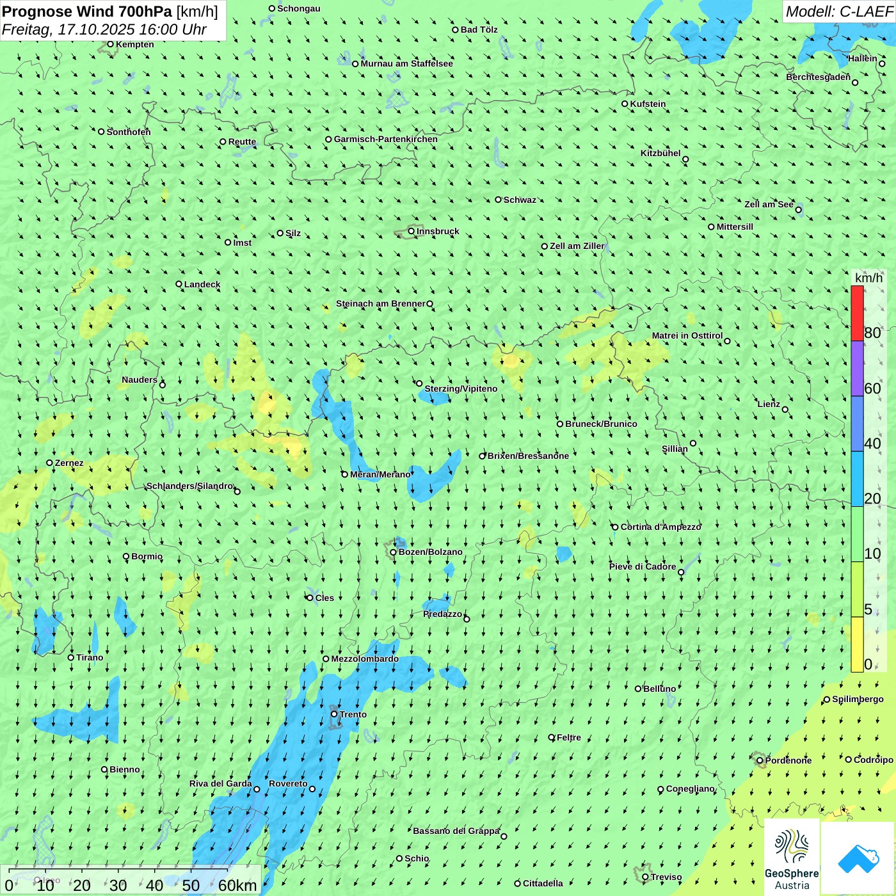Click the title Prognose Wind 700hPa
The width and height of the screenshot is (896, 896).
coord(87,12)
